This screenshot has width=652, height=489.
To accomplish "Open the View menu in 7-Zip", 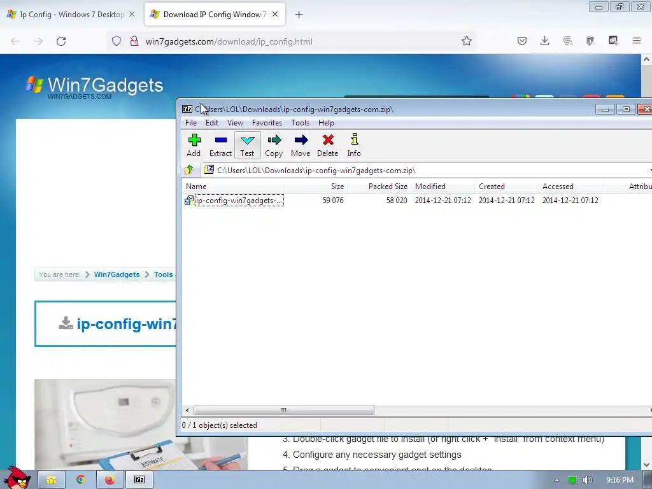I will pos(235,123).
